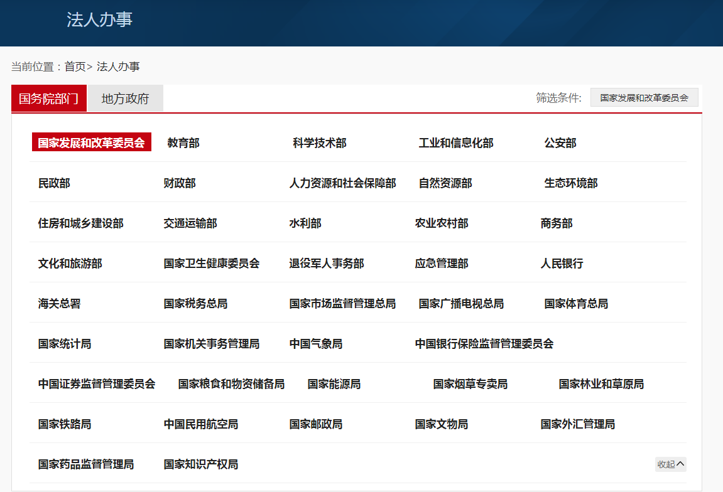Choose 教育部 department
The height and width of the screenshot is (492, 723).
tap(183, 143)
